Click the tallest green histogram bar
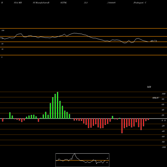This screenshot has height=167, width=167. (x=57, y=105)
